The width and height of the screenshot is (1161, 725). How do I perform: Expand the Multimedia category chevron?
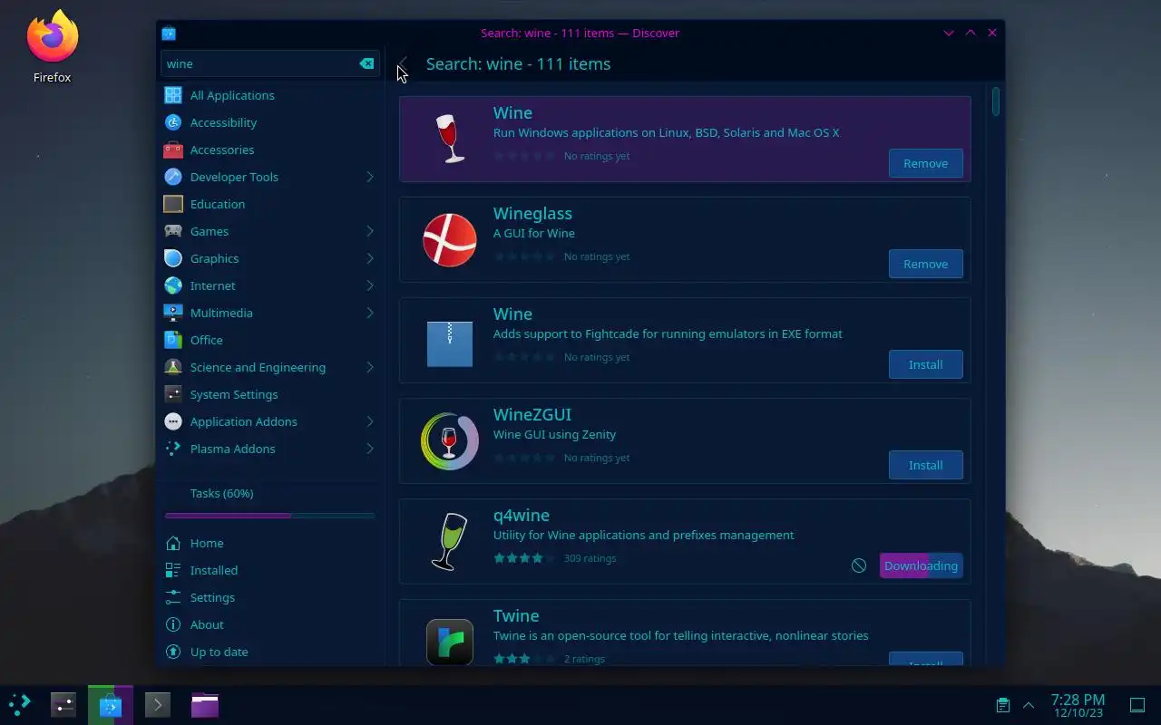click(x=370, y=313)
